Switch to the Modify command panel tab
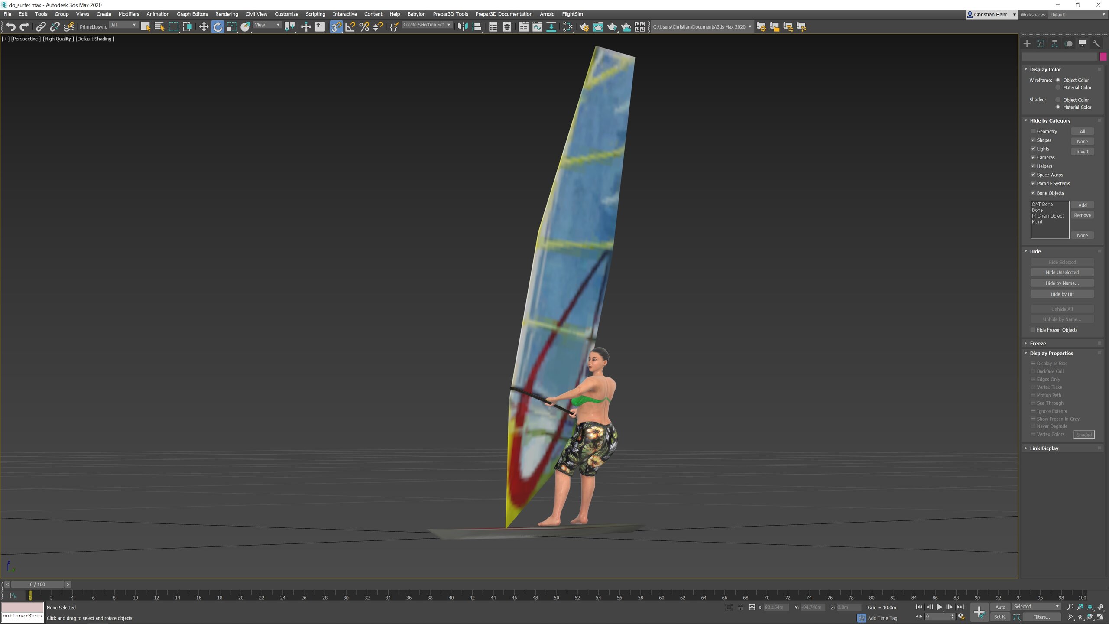The height and width of the screenshot is (624, 1109). [x=1041, y=43]
